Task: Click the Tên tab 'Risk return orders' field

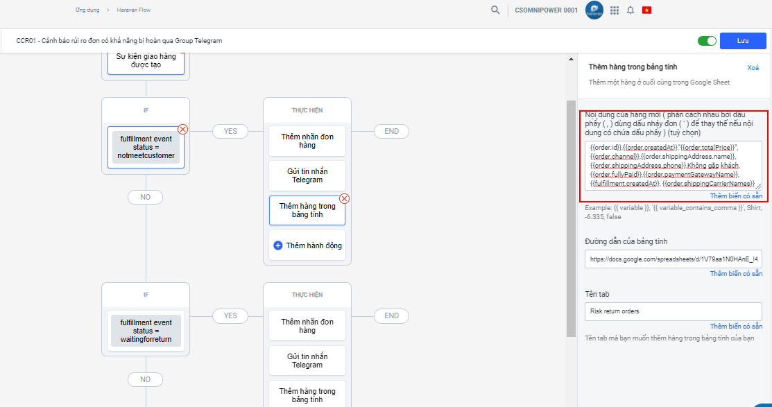Action: [673, 311]
